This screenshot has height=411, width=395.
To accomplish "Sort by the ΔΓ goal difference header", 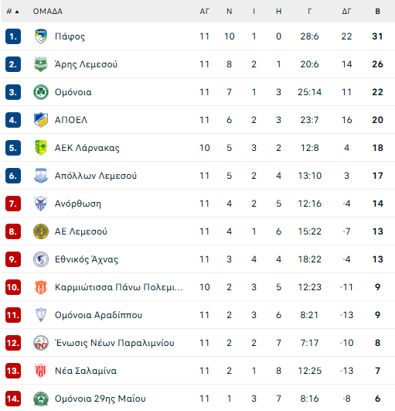I will 346,12.
